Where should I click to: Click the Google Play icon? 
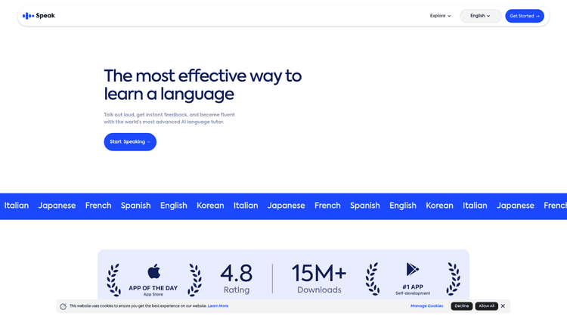(x=412, y=269)
